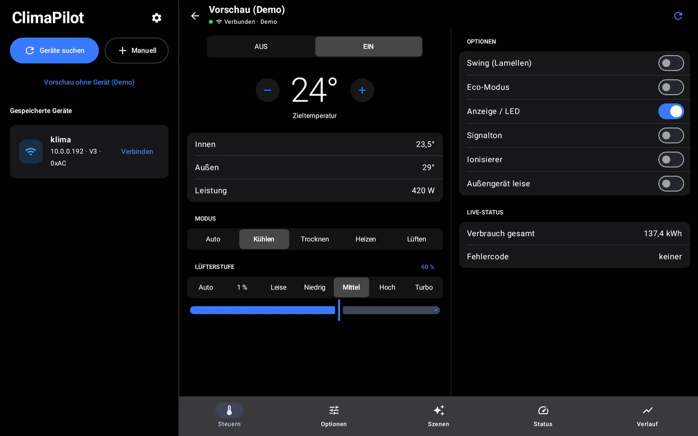Turn the unit off with AUS
The height and width of the screenshot is (436, 698).
(x=261, y=46)
